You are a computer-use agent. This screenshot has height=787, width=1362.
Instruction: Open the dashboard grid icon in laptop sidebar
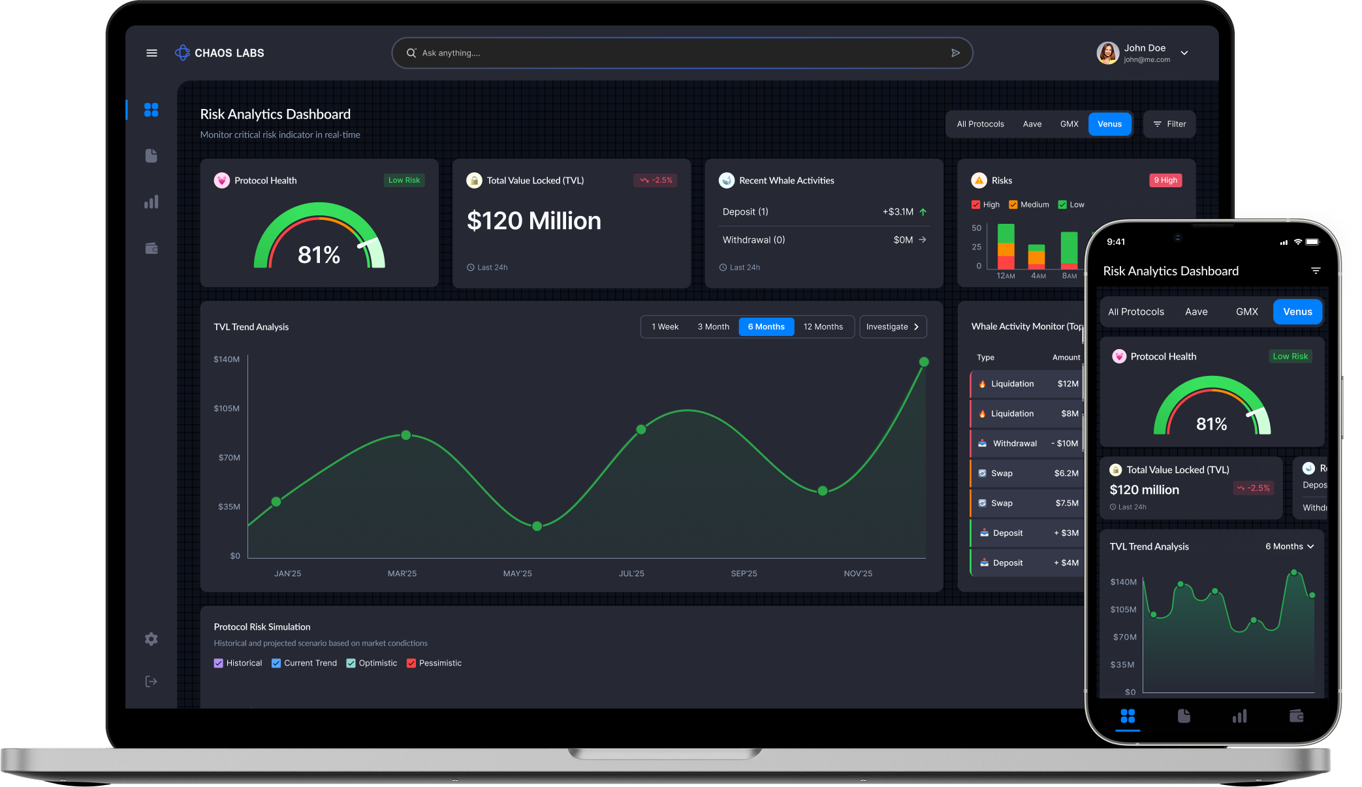151,110
